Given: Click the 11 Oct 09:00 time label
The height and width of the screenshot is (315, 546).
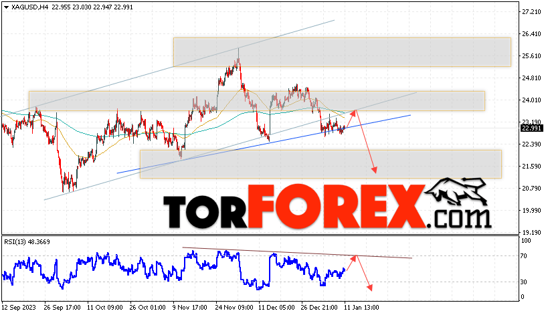Looking at the screenshot, I should (x=105, y=308).
